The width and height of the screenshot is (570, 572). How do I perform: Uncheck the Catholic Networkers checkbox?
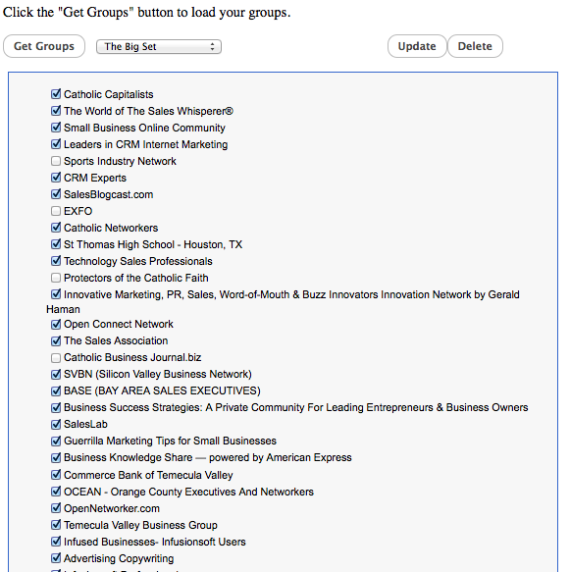(x=56, y=228)
